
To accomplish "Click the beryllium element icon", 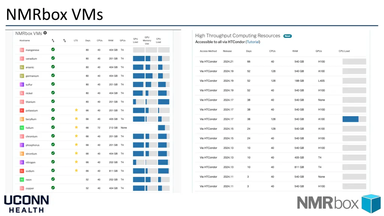I will pyautogui.click(x=22, y=119).
